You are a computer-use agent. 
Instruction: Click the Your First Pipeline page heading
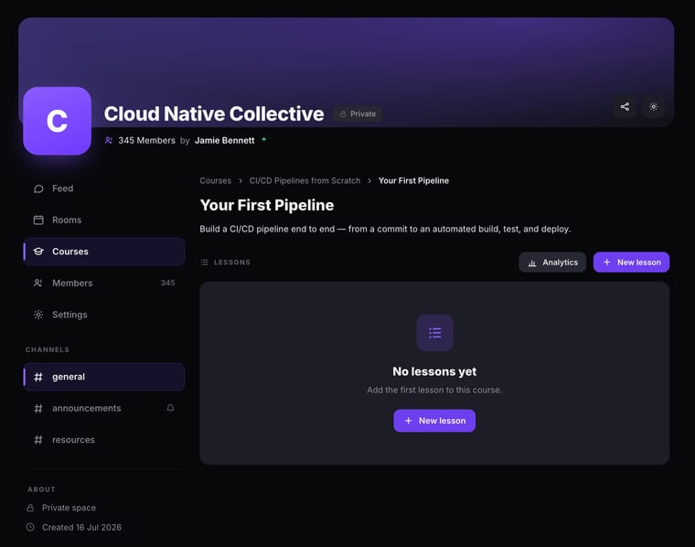(x=267, y=205)
